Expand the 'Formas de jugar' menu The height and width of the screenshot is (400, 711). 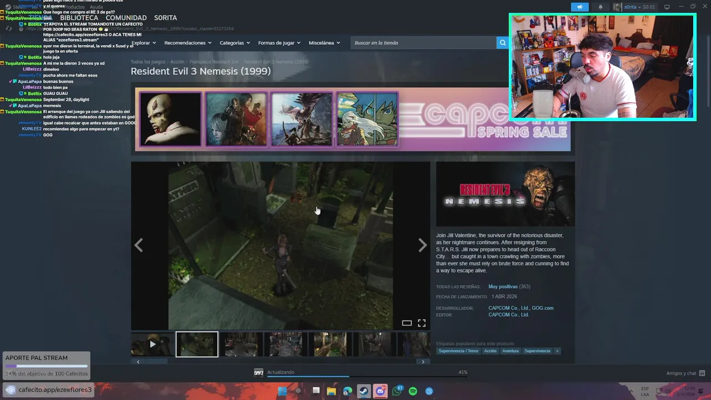coord(279,43)
